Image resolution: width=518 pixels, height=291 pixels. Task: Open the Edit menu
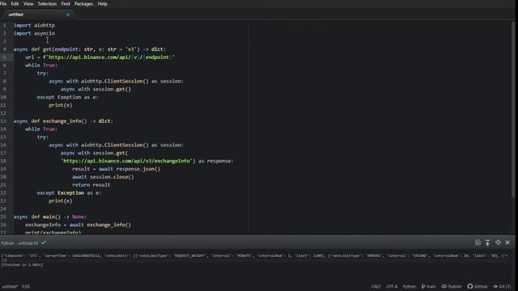point(15,4)
